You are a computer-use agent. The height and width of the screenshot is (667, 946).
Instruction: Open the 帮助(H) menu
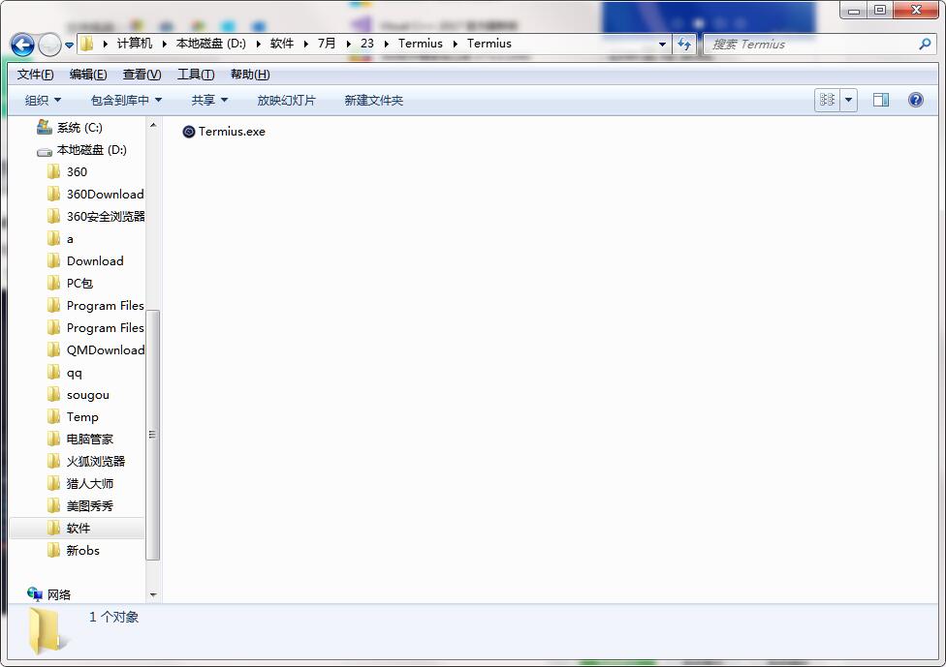250,75
